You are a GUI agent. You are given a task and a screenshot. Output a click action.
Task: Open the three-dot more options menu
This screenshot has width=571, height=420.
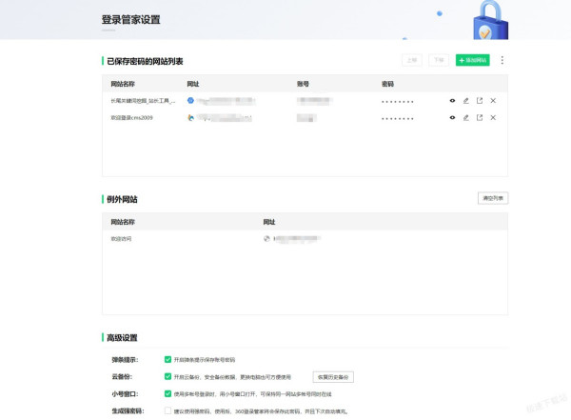tap(502, 60)
